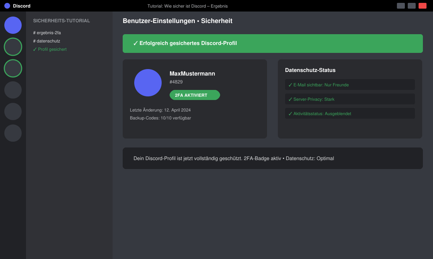Click the MaxMustermann username
This screenshot has width=433, height=259.
pos(192,73)
